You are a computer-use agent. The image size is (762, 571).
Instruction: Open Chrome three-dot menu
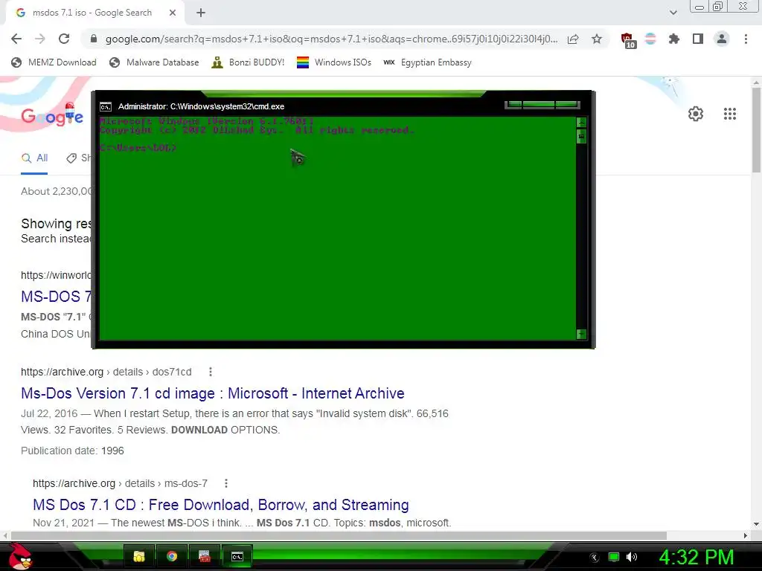746,39
